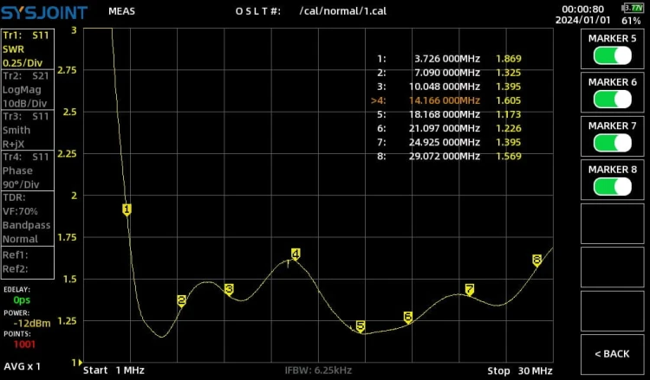
Task: Select marker 4 flag at SWR peak
Action: [296, 254]
